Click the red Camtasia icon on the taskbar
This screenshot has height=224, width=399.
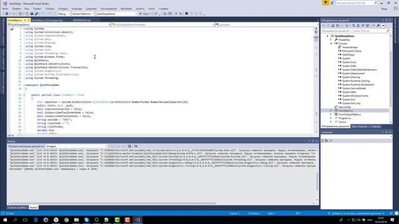(x=127, y=220)
